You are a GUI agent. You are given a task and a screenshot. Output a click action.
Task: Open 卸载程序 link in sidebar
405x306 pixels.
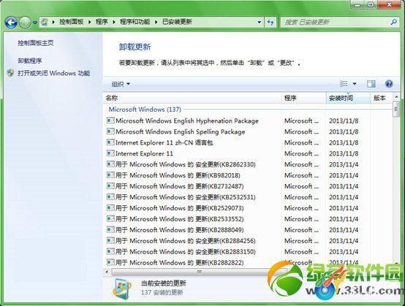click(29, 61)
